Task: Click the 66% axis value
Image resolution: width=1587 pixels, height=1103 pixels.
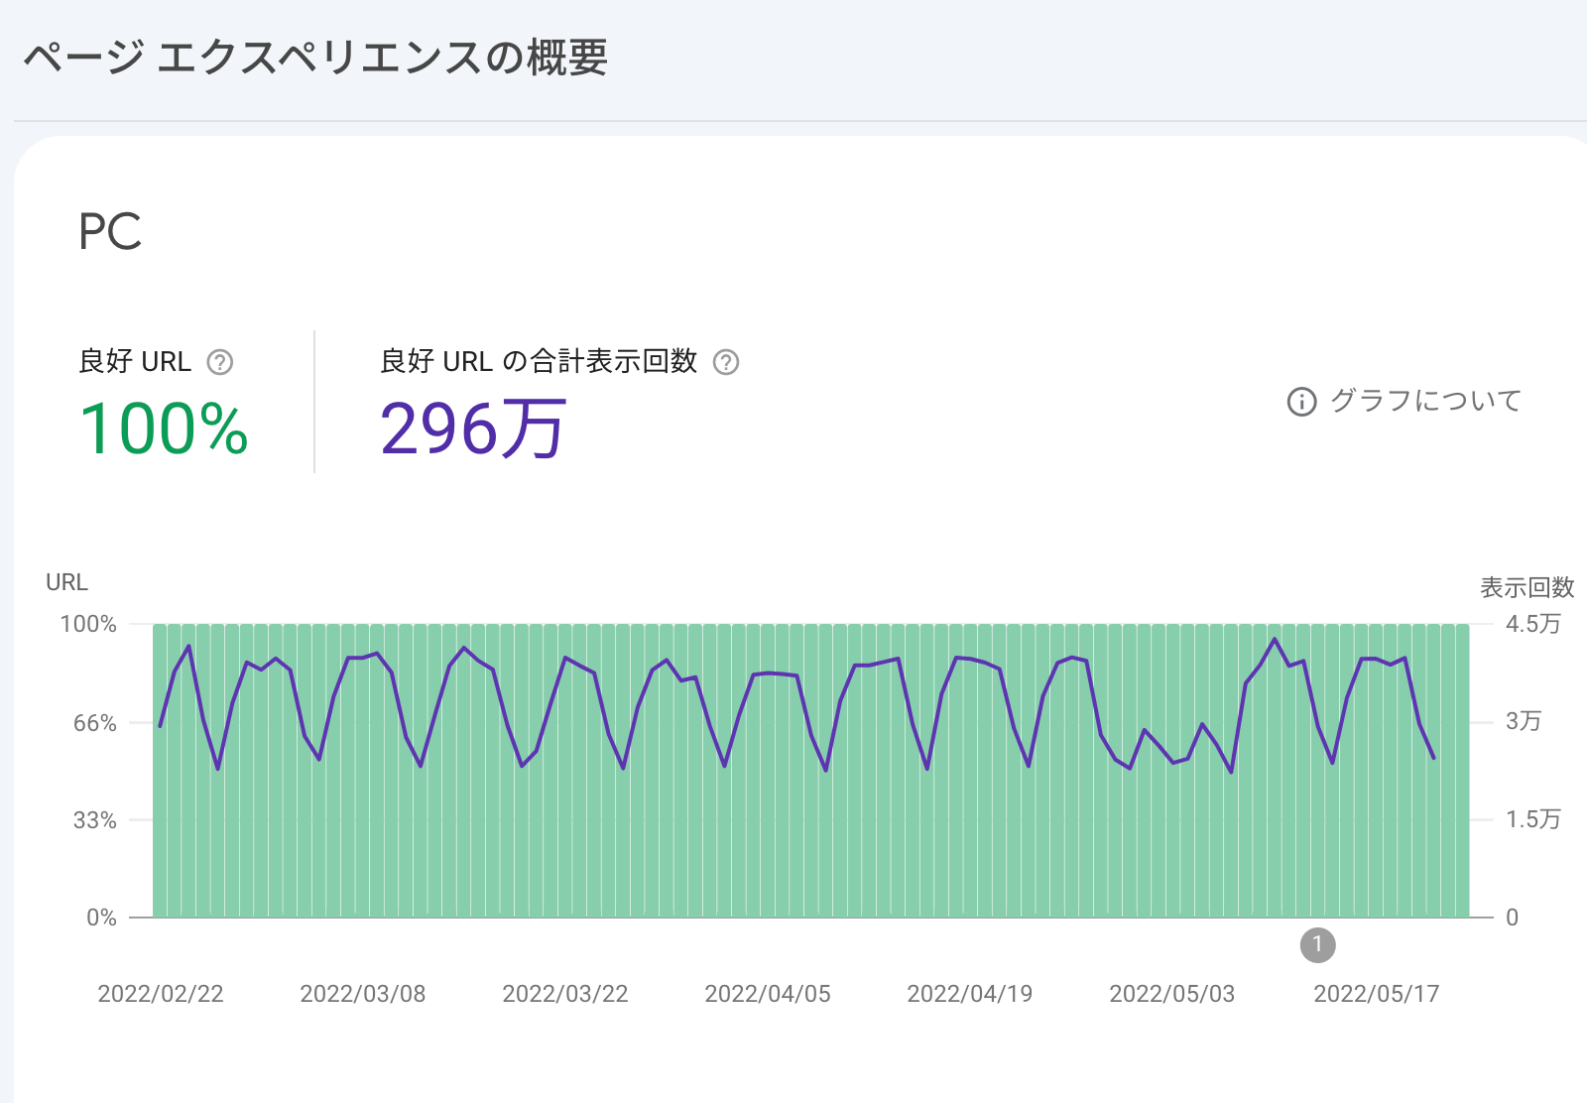Action: click(95, 723)
